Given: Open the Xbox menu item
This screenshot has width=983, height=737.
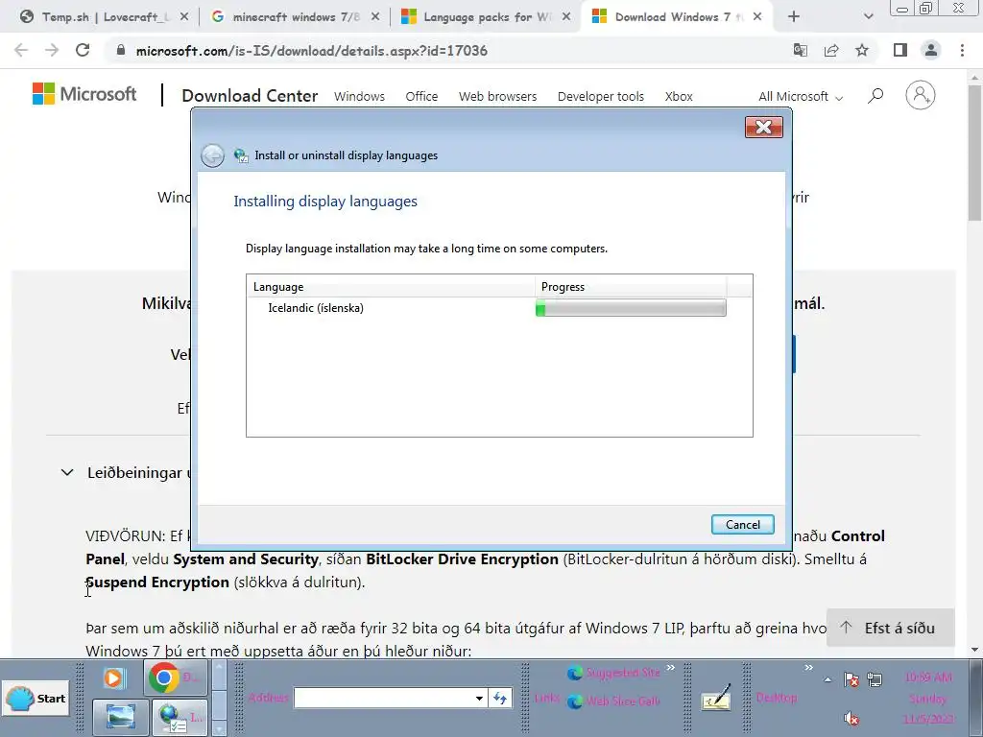Looking at the screenshot, I should coord(679,97).
